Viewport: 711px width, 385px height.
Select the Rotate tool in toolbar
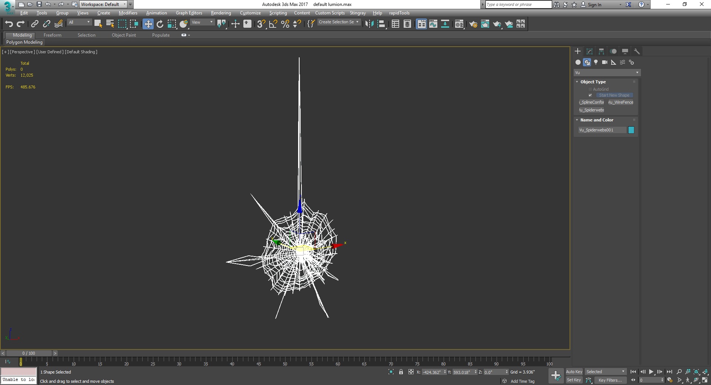click(160, 24)
